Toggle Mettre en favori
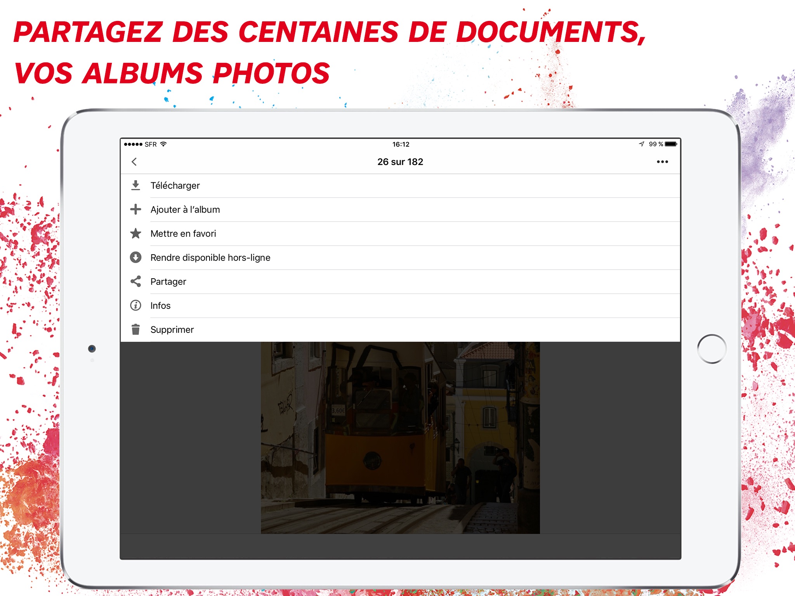The height and width of the screenshot is (596, 795). point(183,234)
